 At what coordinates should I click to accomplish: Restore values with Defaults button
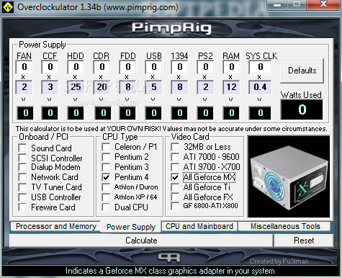pyautogui.click(x=302, y=71)
